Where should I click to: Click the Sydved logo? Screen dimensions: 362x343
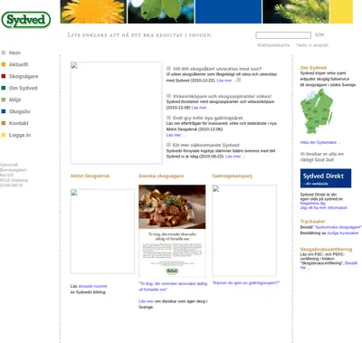point(26,20)
